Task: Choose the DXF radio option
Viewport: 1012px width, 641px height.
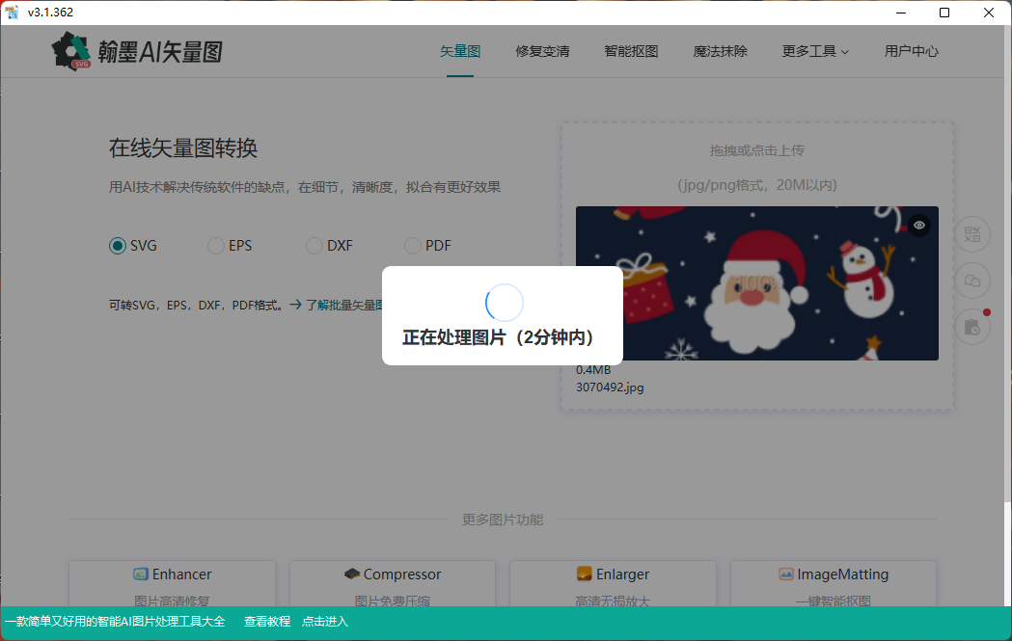Action: tap(315, 246)
